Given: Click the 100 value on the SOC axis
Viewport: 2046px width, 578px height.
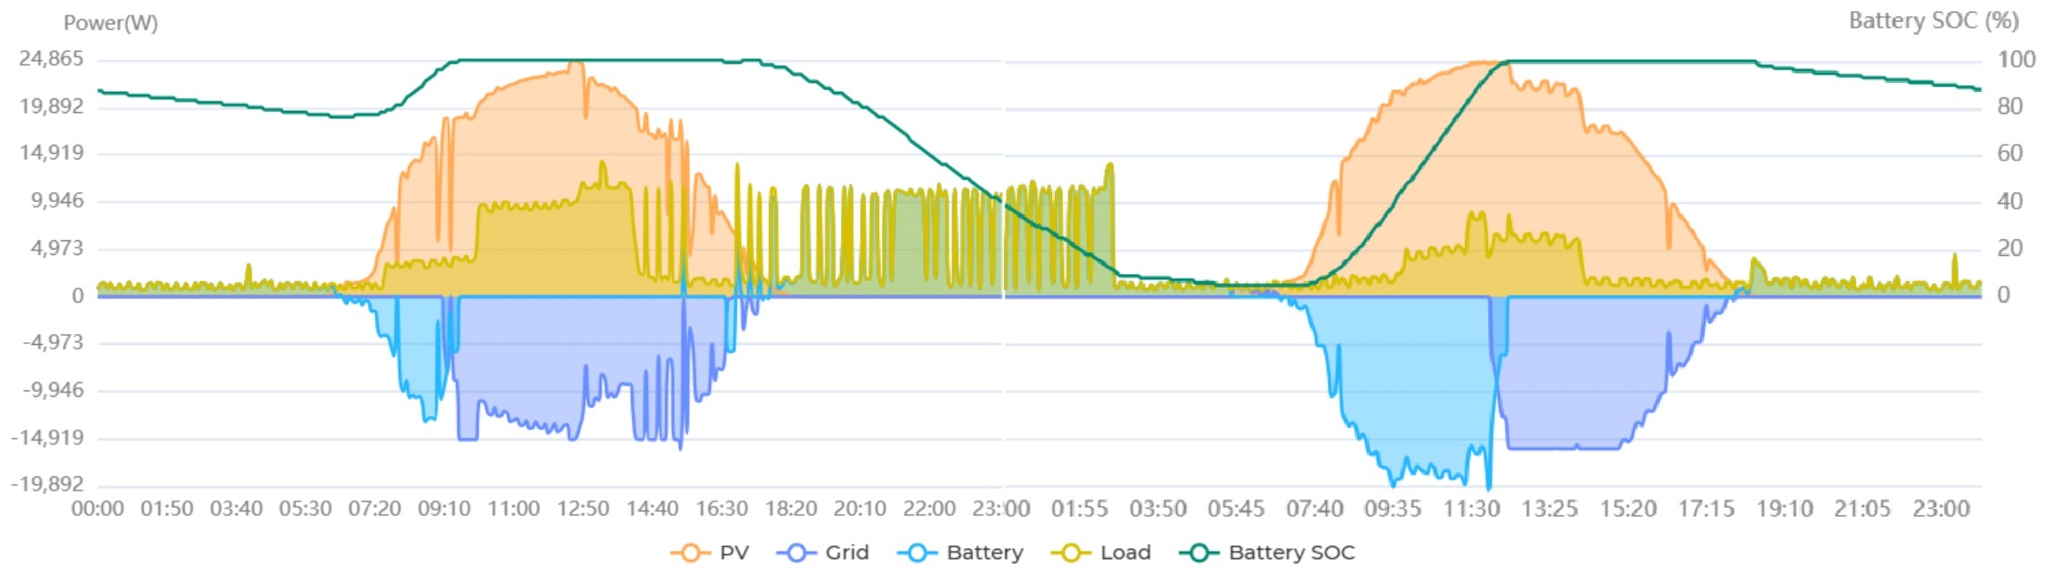Looking at the screenshot, I should (x=2016, y=60).
